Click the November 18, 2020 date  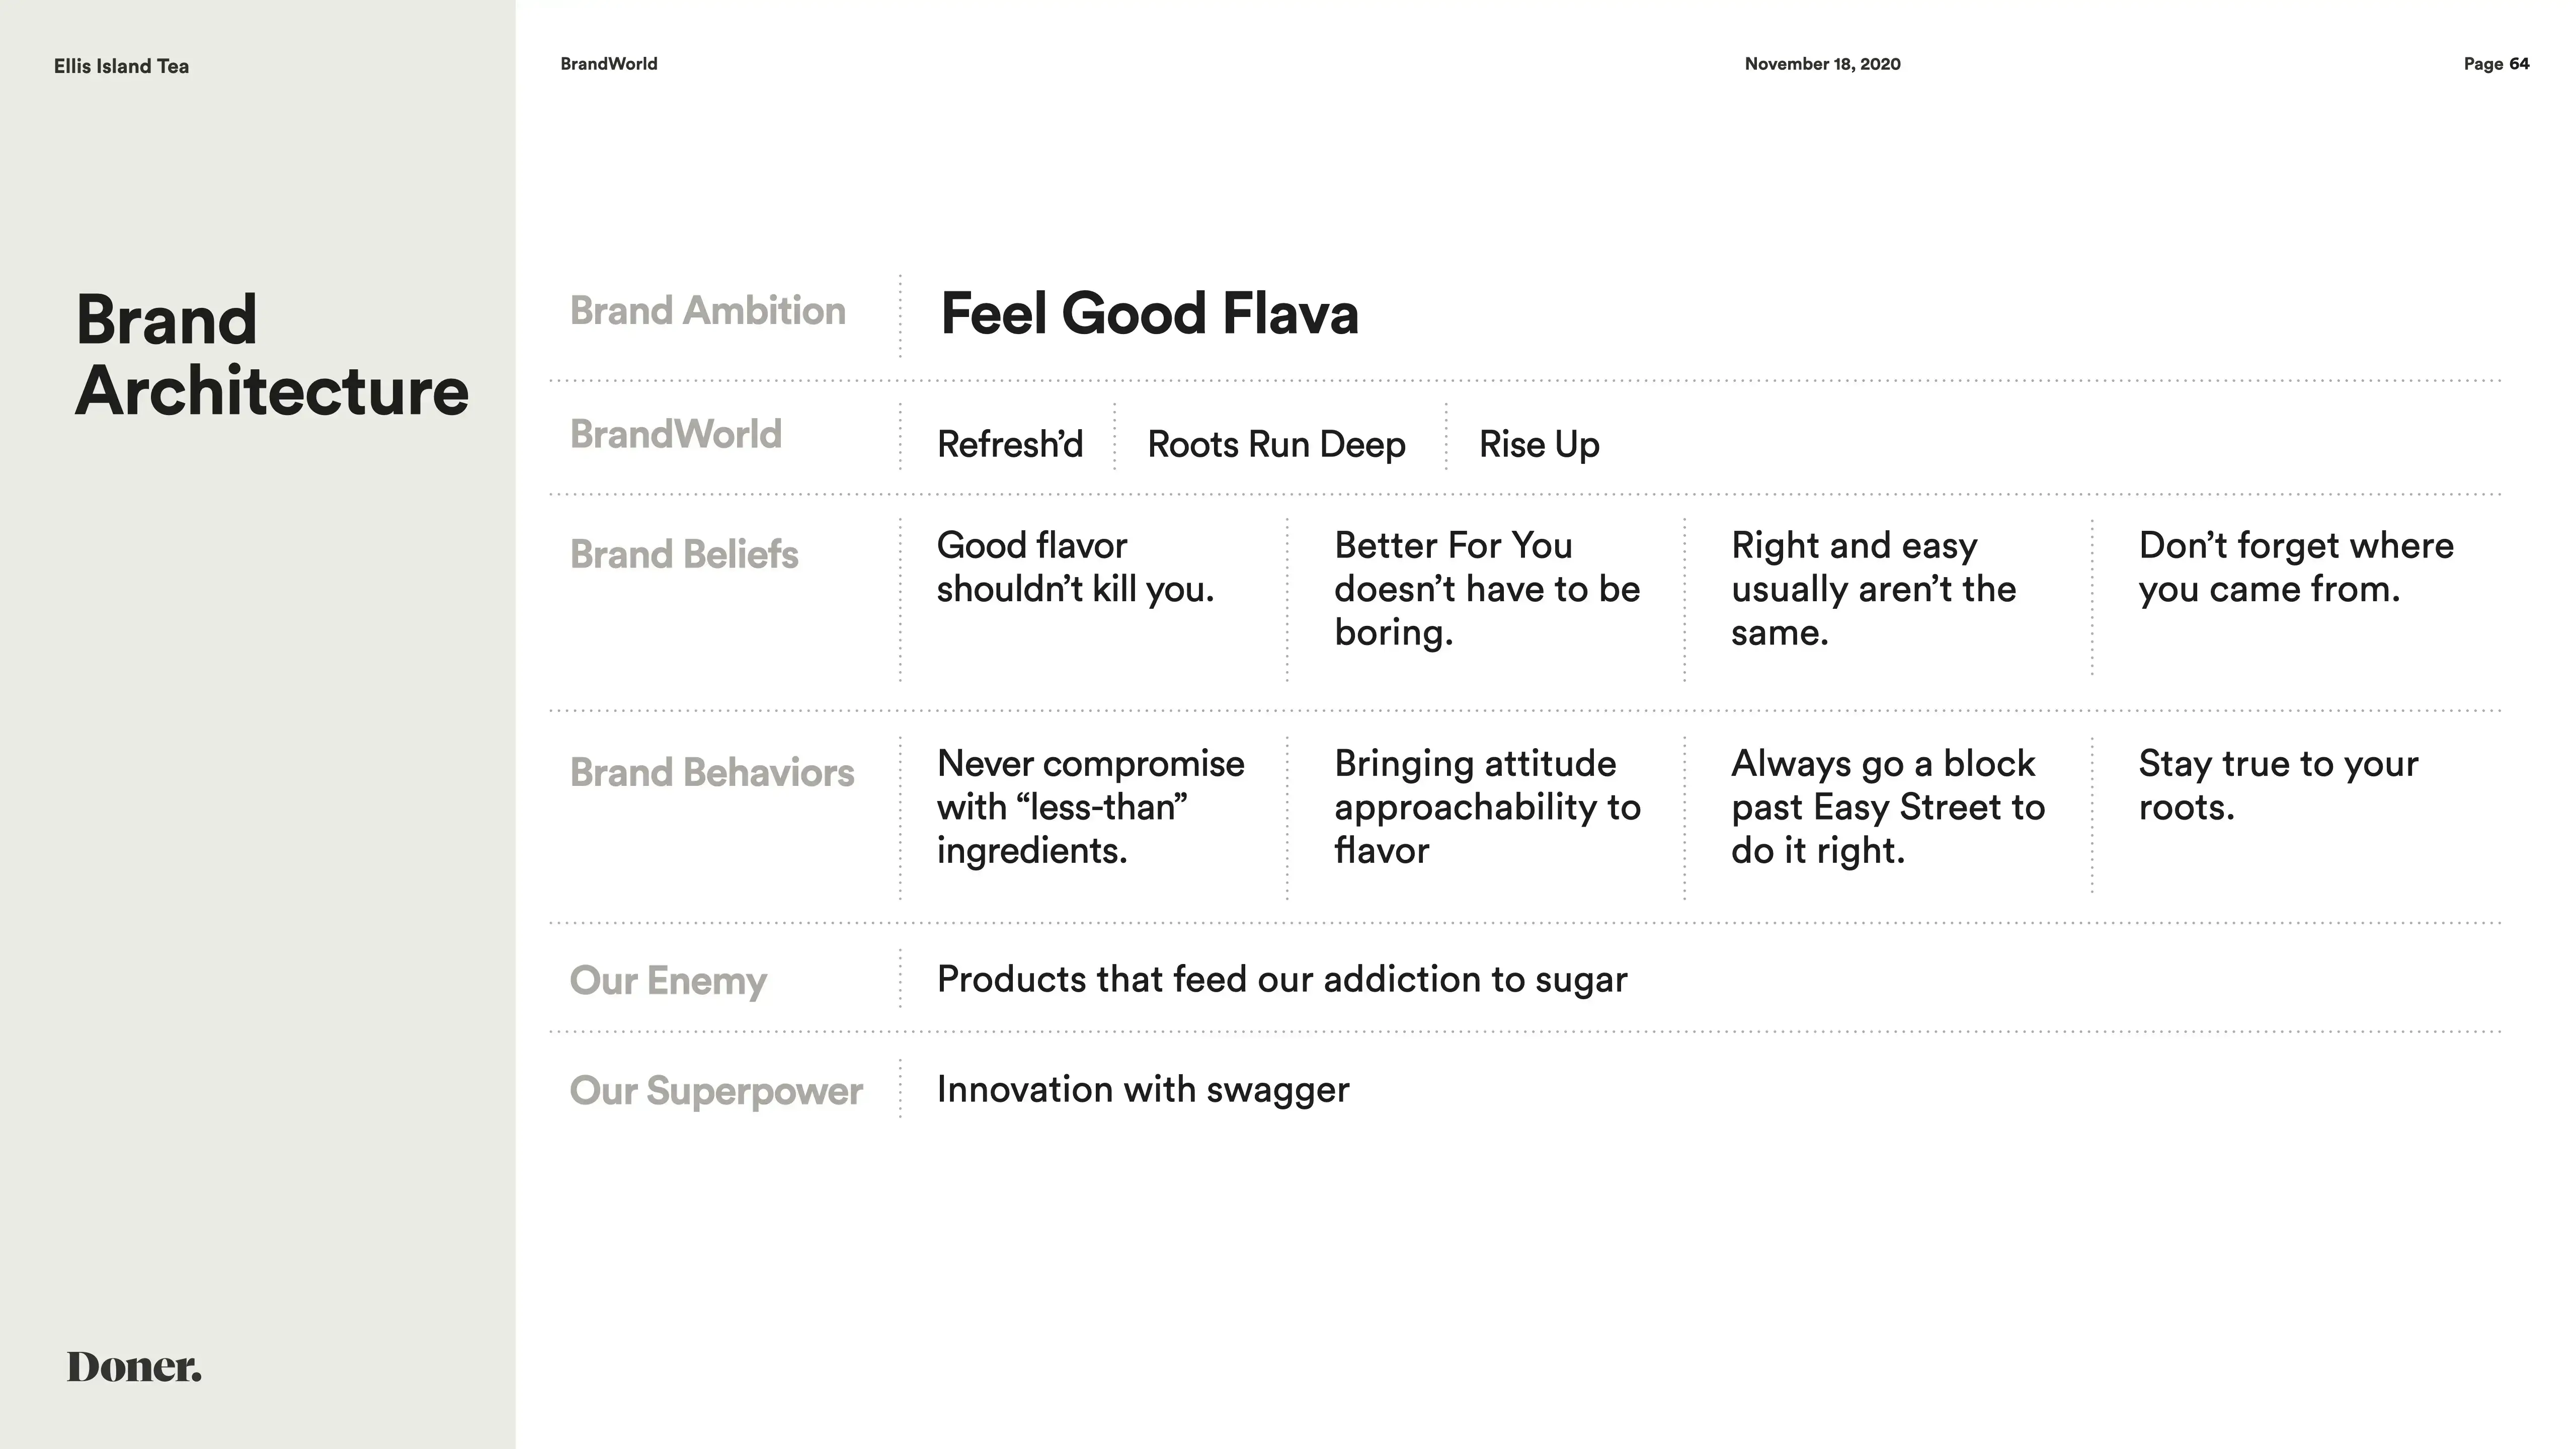[1822, 64]
